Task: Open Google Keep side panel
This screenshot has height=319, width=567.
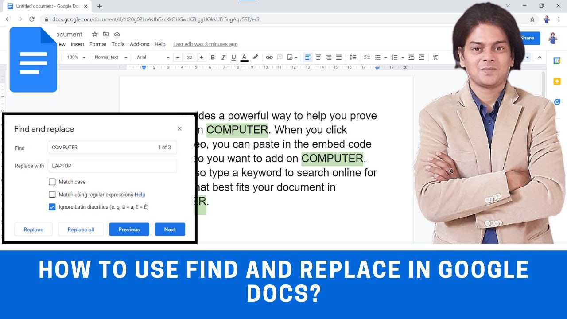Action: (557, 82)
